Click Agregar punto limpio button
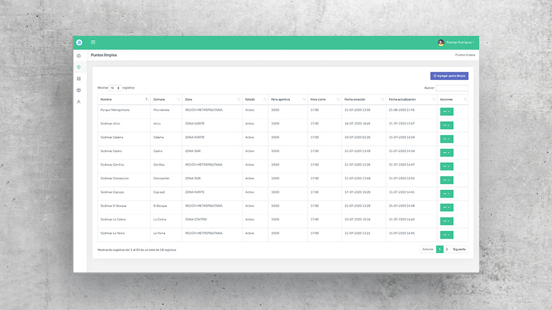Image resolution: width=552 pixels, height=310 pixels. (x=449, y=76)
